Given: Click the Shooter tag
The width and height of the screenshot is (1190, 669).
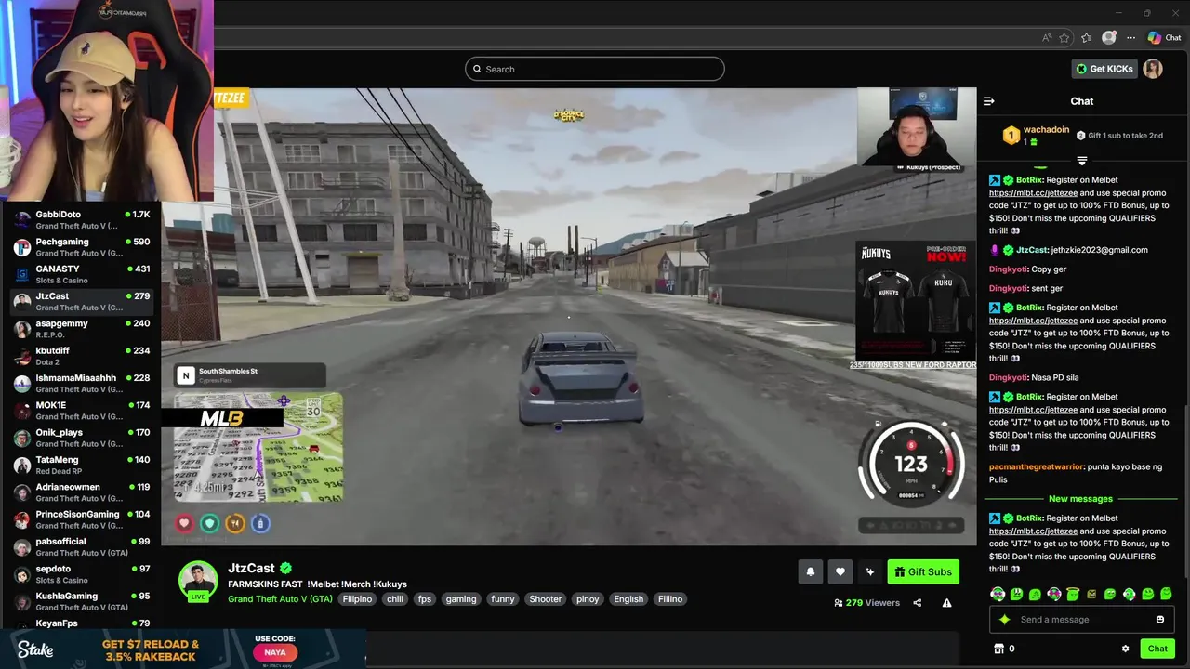Looking at the screenshot, I should pyautogui.click(x=546, y=599).
